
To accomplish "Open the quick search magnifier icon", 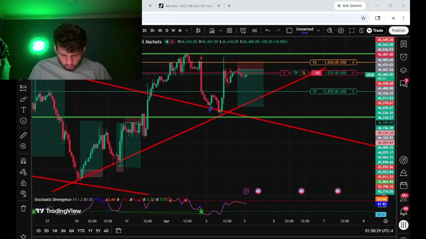I will pos(330,31).
